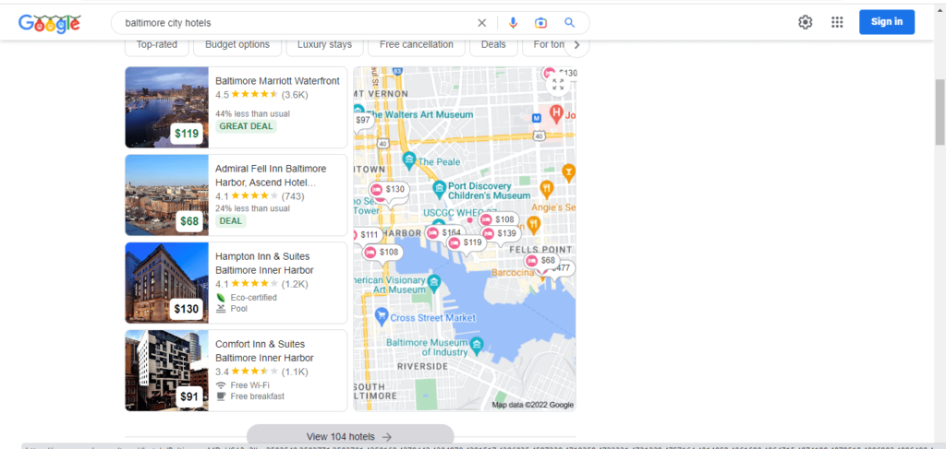Viewport: 946px width, 449px height.
Task: Open Hampton Inn & Suites listing title
Action: pos(264,263)
